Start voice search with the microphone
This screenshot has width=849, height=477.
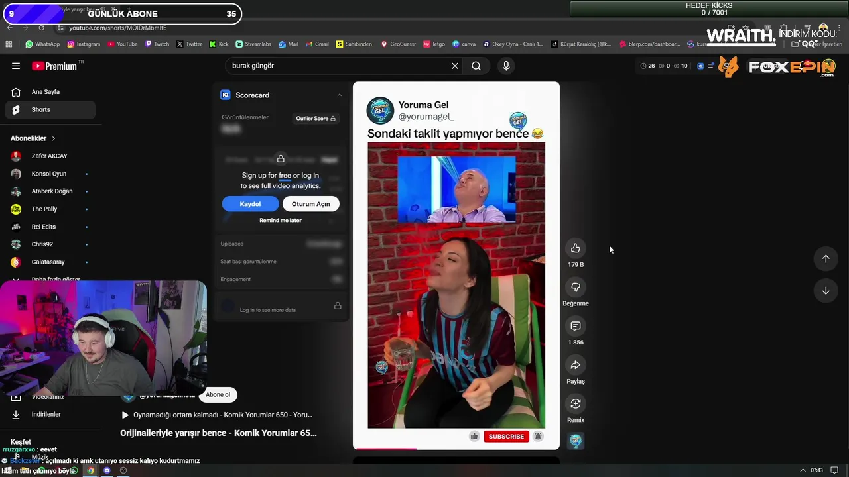click(506, 66)
